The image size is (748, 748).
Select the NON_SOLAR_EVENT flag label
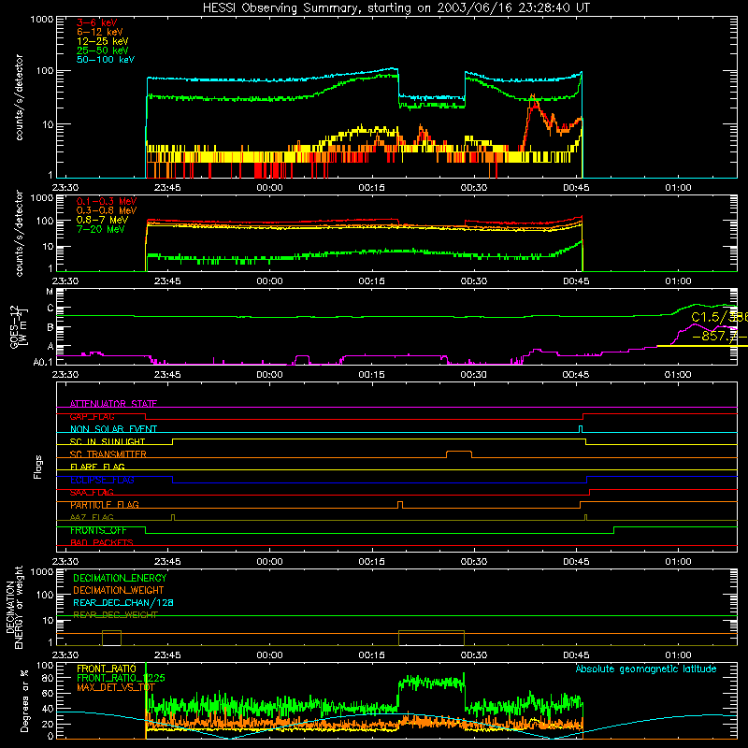[113, 429]
